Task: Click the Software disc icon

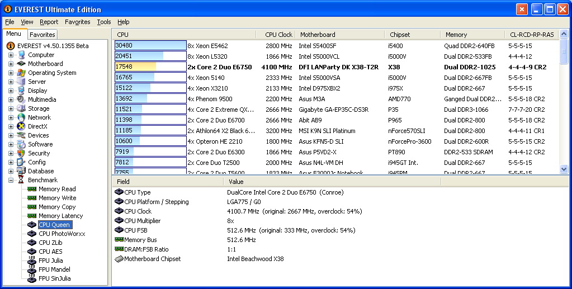Action: click(21, 144)
